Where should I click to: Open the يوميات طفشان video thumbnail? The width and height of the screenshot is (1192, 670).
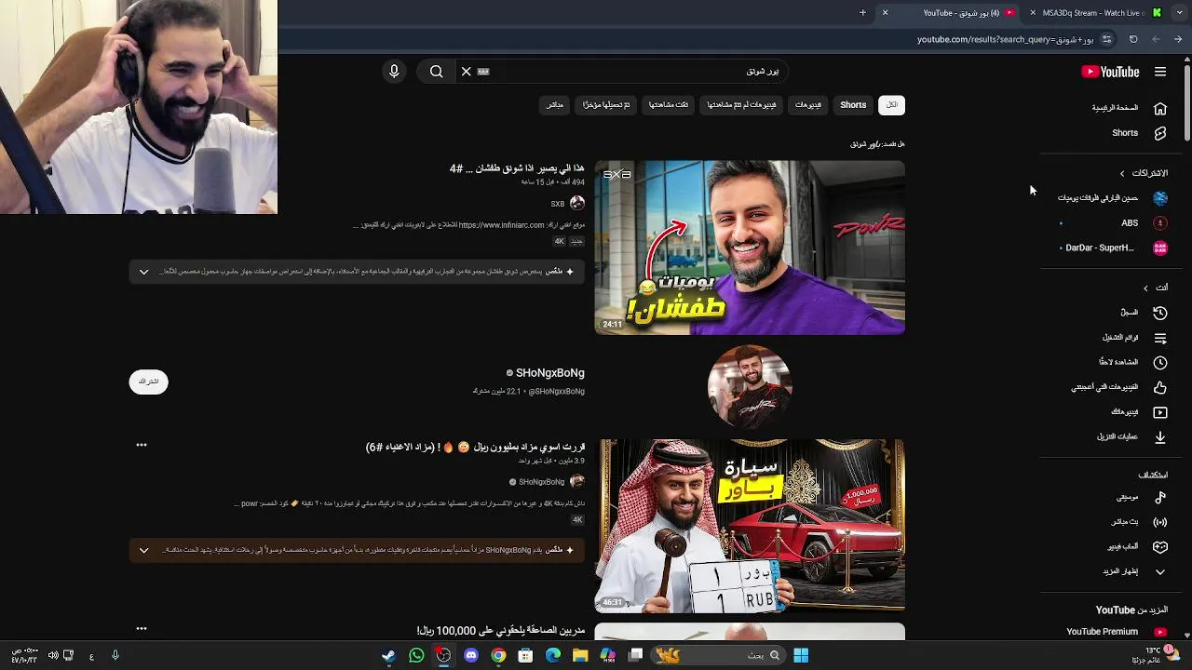[750, 248]
